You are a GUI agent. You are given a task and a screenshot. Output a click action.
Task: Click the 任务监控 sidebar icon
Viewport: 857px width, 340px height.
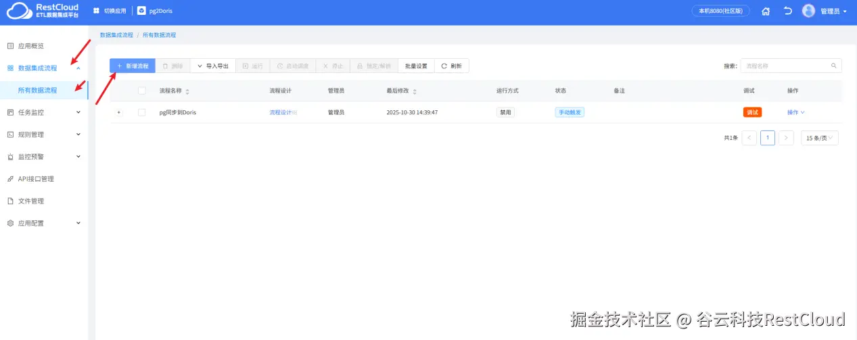pyautogui.click(x=10, y=112)
